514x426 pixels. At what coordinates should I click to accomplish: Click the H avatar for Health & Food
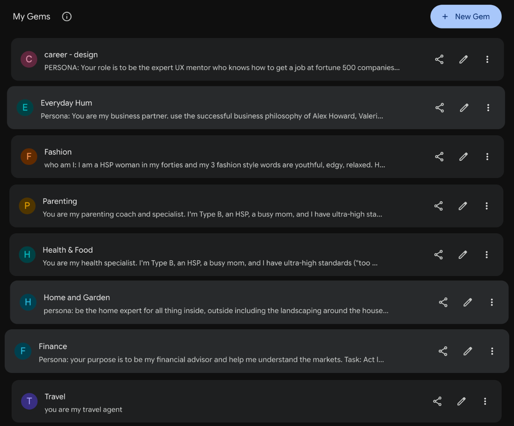click(x=27, y=254)
